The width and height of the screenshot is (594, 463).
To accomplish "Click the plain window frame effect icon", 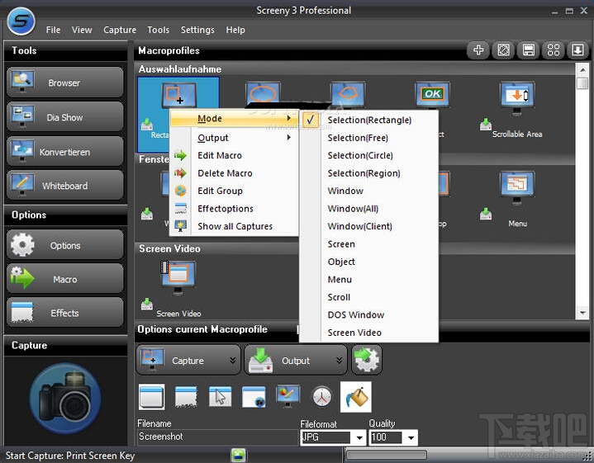I will point(151,397).
